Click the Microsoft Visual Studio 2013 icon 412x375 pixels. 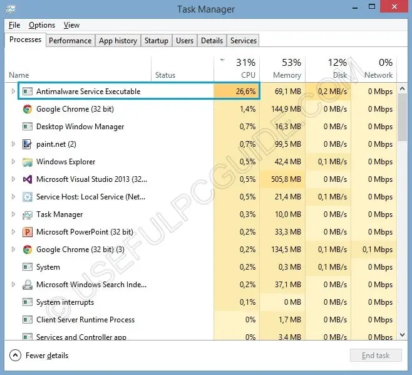tap(28, 179)
